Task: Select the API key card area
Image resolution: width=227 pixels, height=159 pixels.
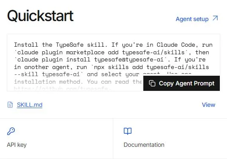Action: point(57,138)
